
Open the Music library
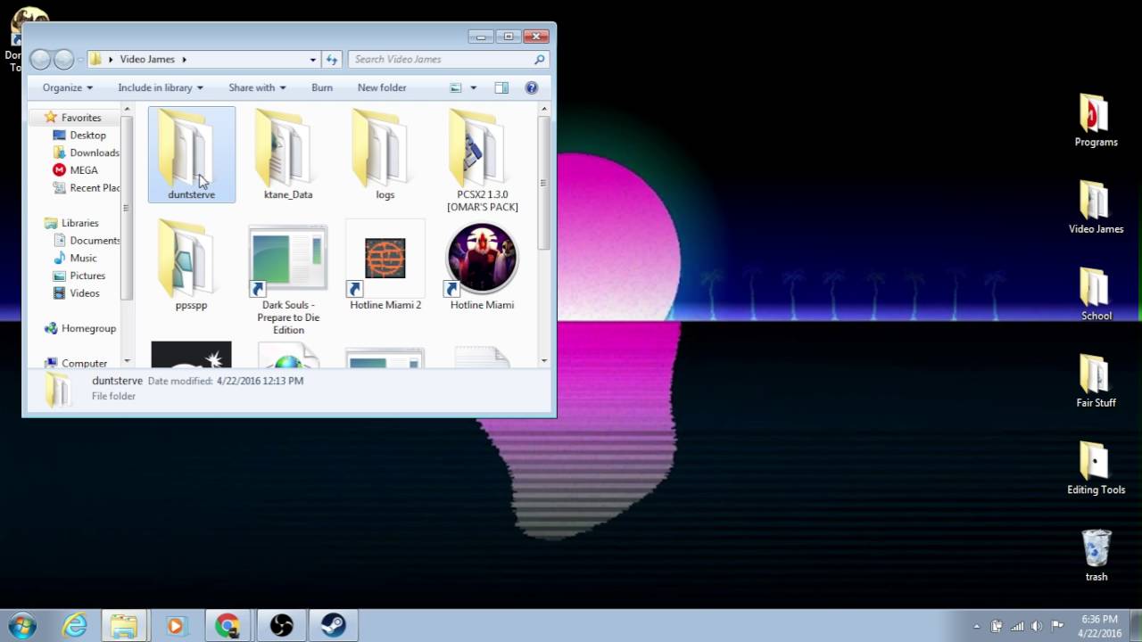(x=83, y=258)
